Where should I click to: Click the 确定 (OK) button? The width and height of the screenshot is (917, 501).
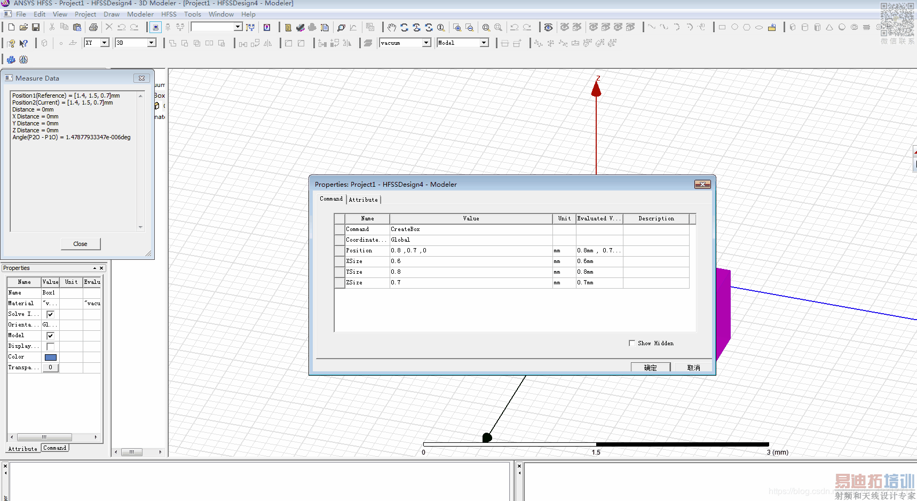point(650,368)
